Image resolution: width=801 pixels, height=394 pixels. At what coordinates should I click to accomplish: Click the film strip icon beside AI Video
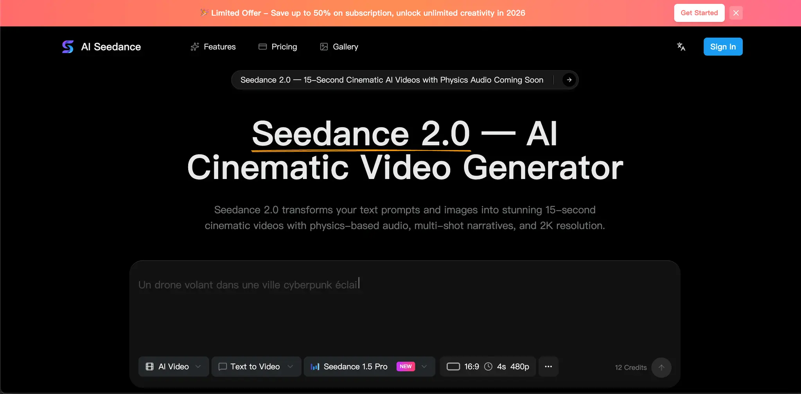tap(149, 367)
